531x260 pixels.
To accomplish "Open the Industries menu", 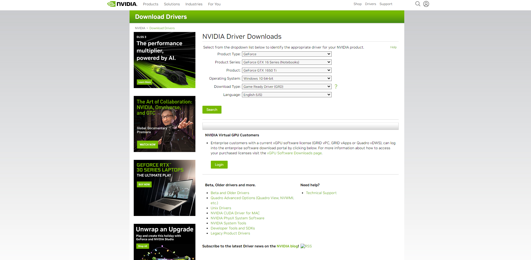I will pos(194,4).
